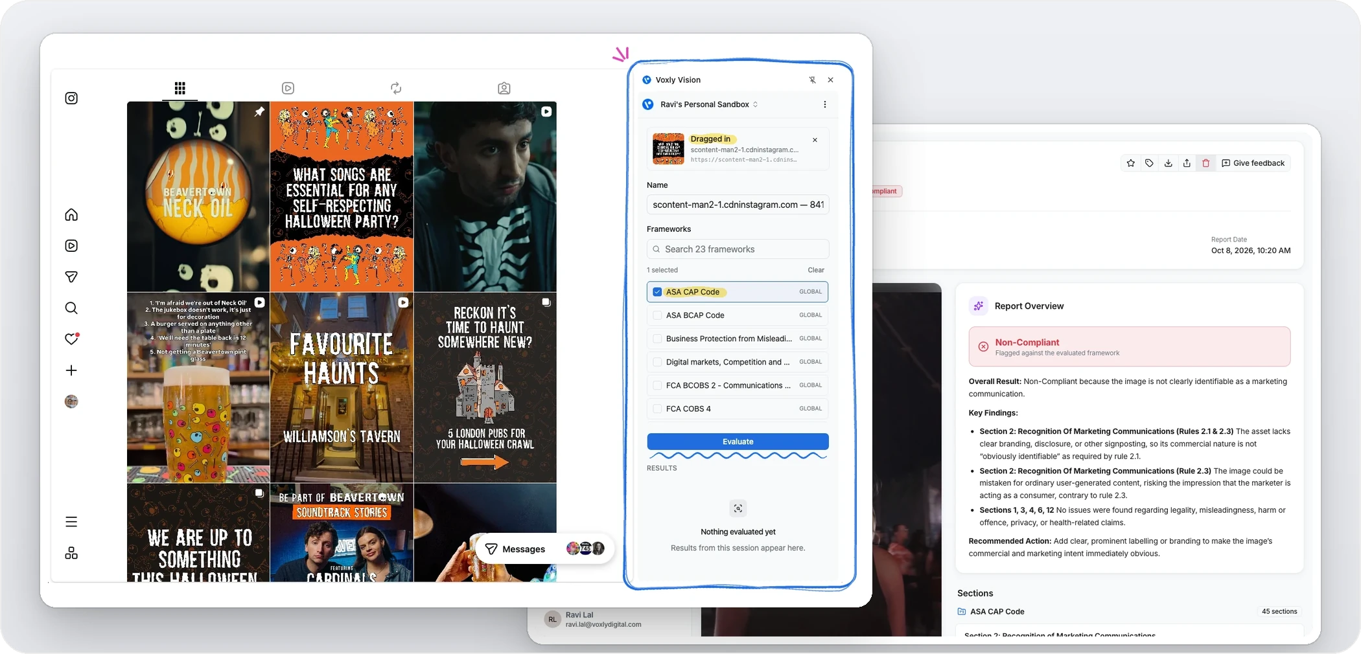Open Voxly panel three-dot options menu
This screenshot has width=1361, height=654.
click(824, 104)
